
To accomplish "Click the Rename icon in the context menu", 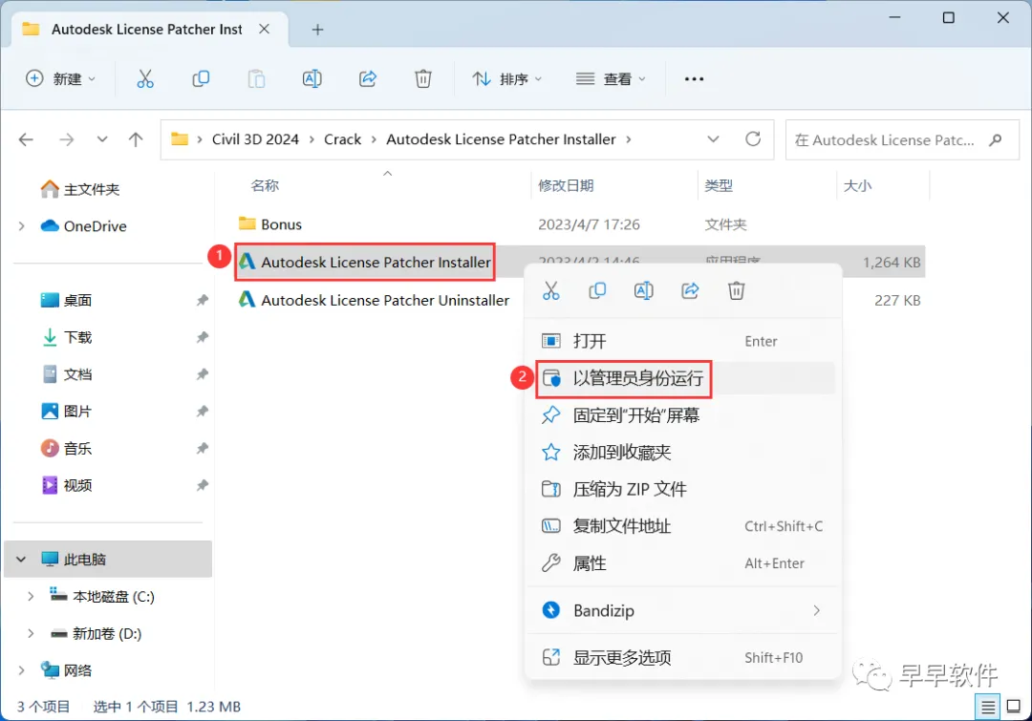I will click(644, 290).
